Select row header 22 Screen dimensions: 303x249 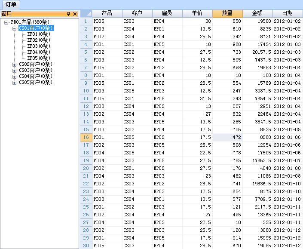coord(86,184)
